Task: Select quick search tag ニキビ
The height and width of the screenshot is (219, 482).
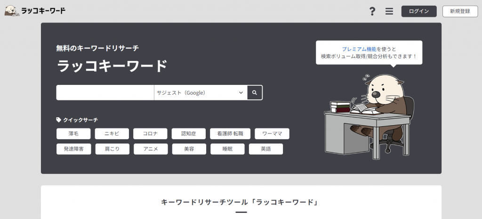Action: click(112, 134)
